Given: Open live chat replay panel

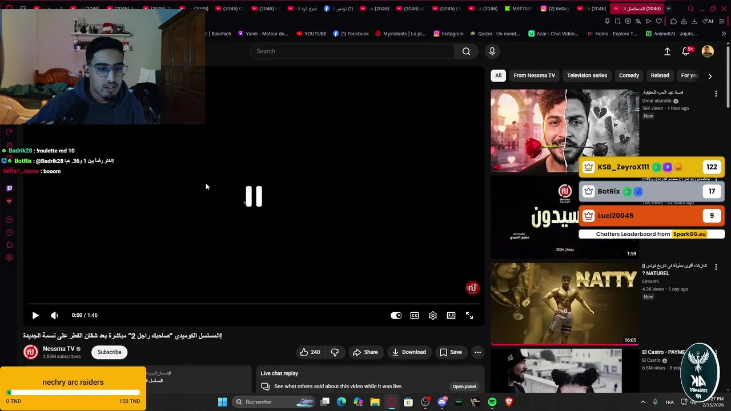Looking at the screenshot, I should pos(464,386).
